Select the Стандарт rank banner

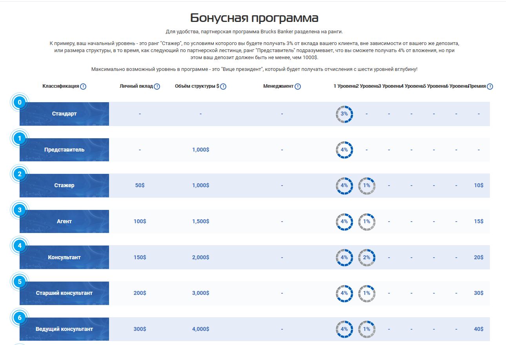pyautogui.click(x=64, y=114)
